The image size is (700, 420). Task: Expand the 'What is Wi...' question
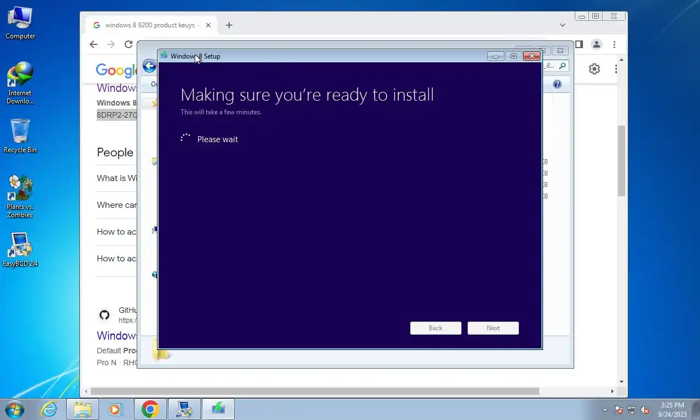(116, 178)
